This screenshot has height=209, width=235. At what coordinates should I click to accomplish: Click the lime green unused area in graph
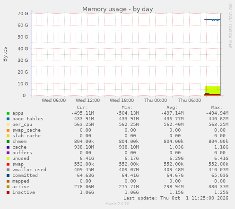click(213, 90)
